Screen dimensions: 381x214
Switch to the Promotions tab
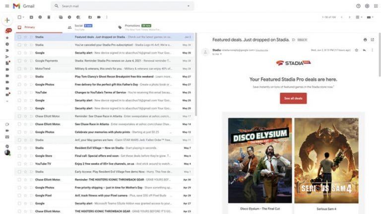[x=132, y=27]
